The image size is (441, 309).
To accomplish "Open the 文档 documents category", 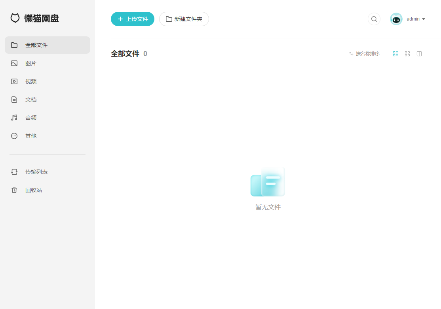I will click(48, 100).
